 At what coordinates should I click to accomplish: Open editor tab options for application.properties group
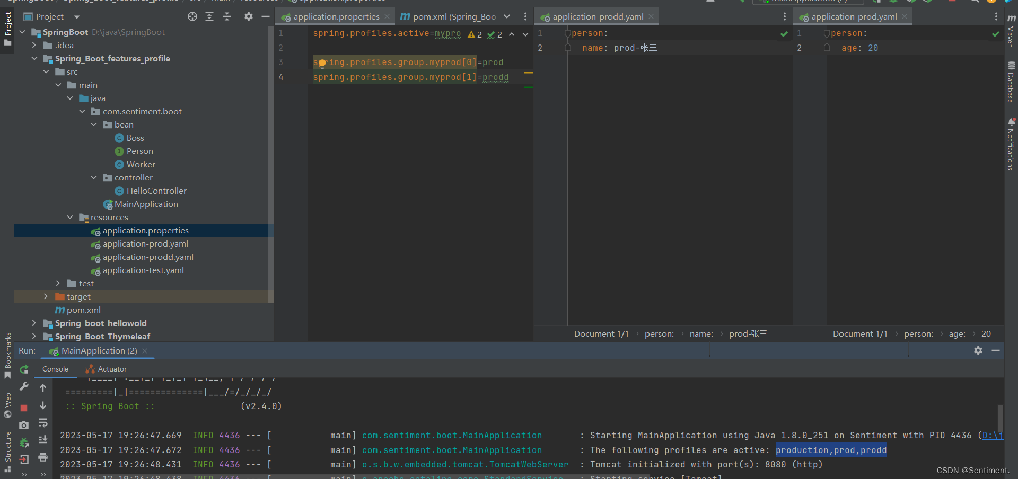[x=525, y=17]
